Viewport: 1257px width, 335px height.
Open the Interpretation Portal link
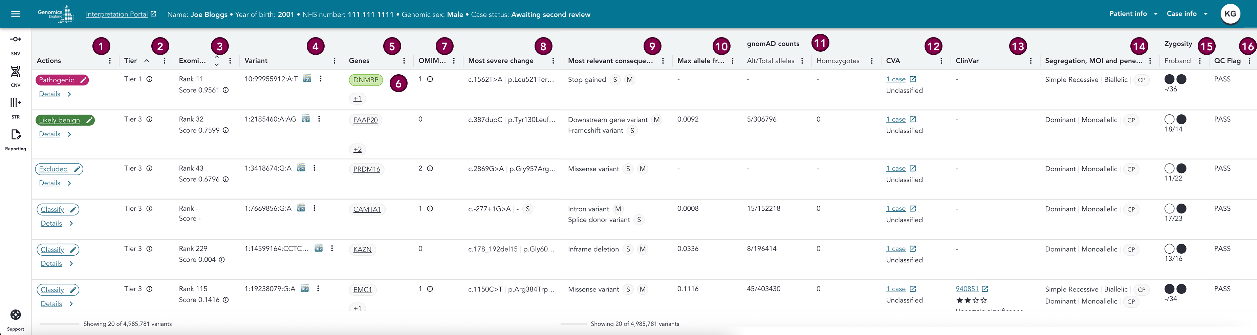[121, 14]
